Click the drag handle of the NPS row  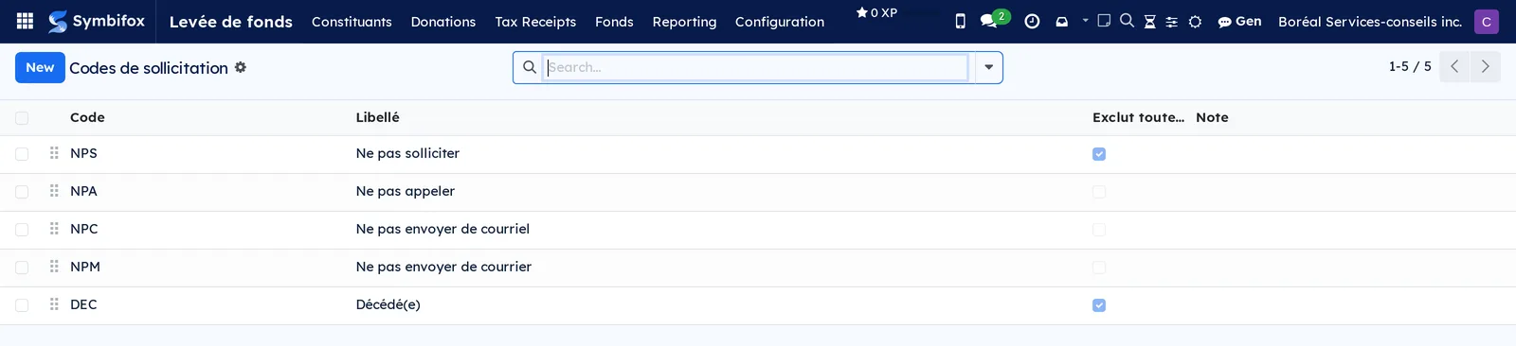tap(54, 153)
